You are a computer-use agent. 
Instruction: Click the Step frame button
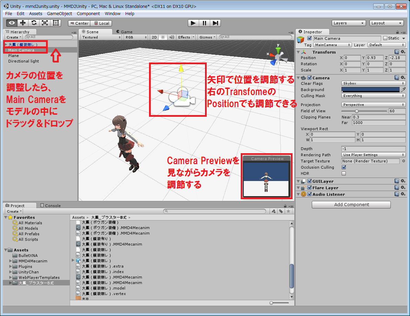[215, 23]
